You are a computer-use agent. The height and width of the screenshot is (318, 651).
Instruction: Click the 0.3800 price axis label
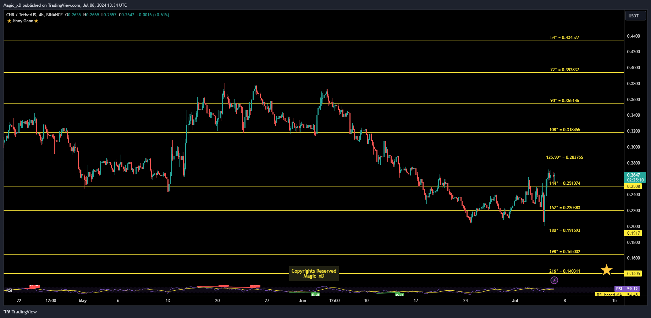[634, 84]
